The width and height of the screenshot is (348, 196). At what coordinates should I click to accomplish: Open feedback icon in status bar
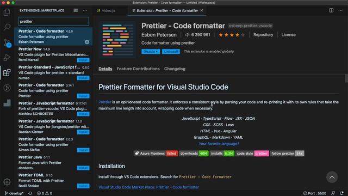coord(333,193)
